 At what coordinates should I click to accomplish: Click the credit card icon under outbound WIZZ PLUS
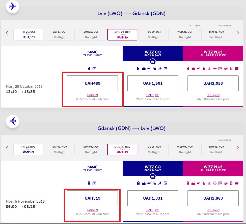coord(237,68)
